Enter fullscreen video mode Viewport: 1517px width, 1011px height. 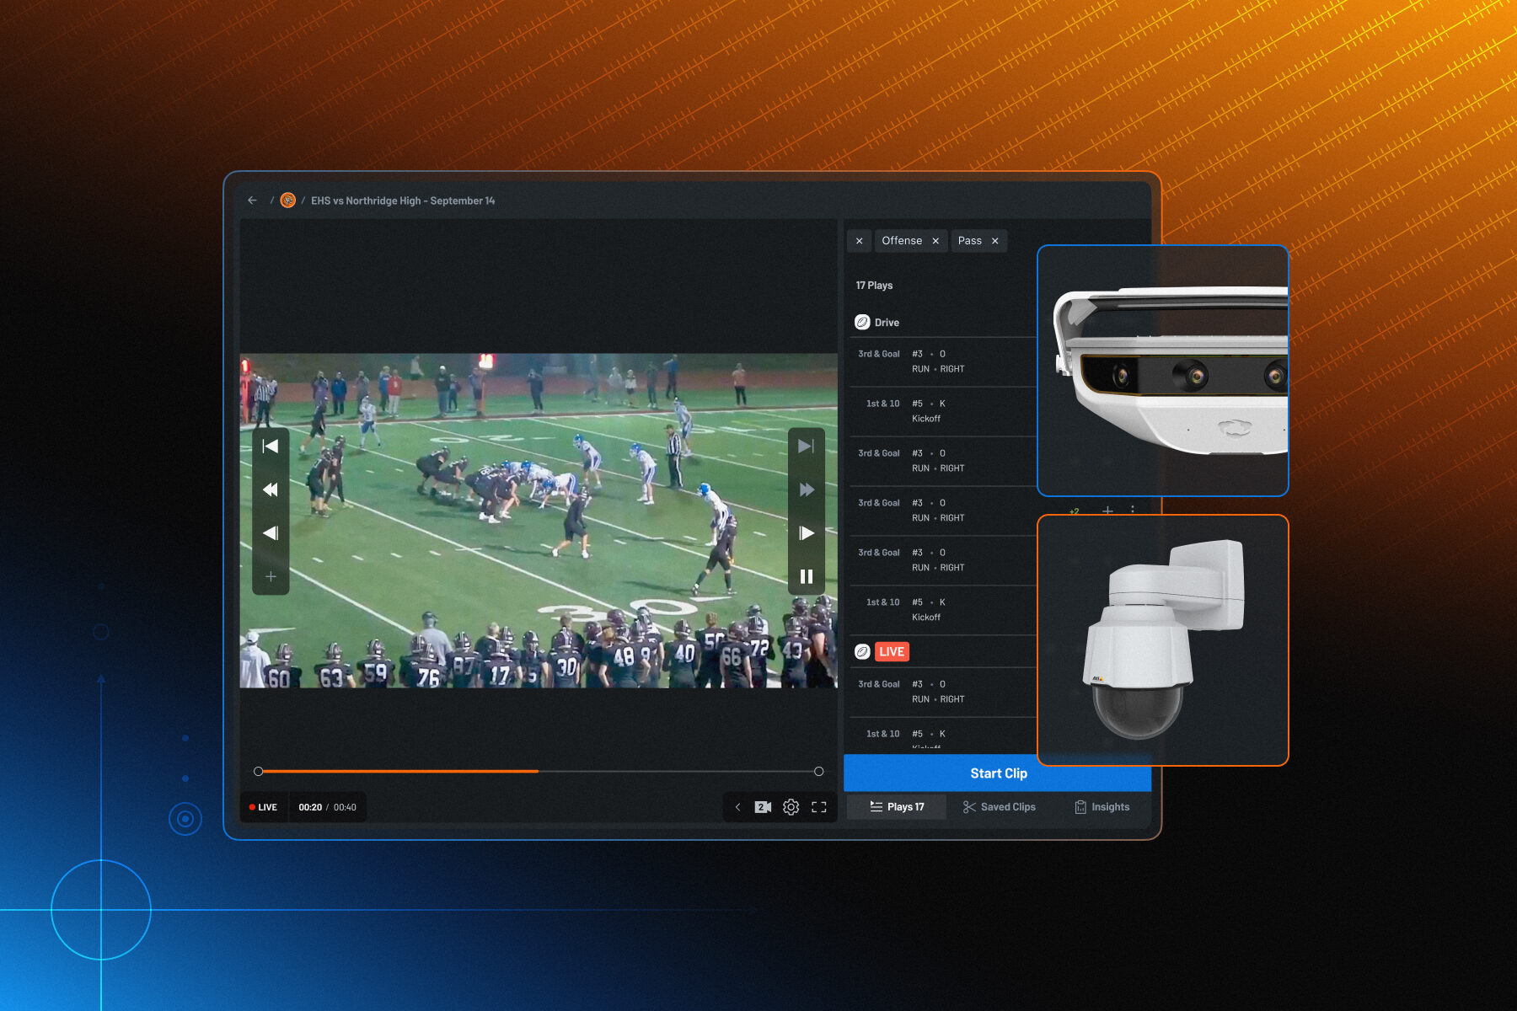[819, 807]
